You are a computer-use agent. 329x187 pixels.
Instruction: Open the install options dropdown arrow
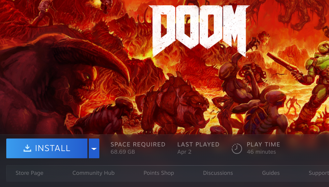tap(94, 148)
